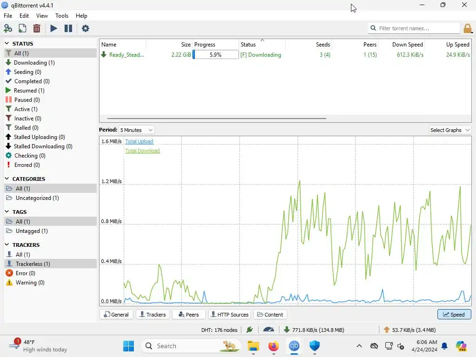Viewport: 476px width, 357px height.
Task: Collapse the TRACKERS section
Action: click(7, 245)
